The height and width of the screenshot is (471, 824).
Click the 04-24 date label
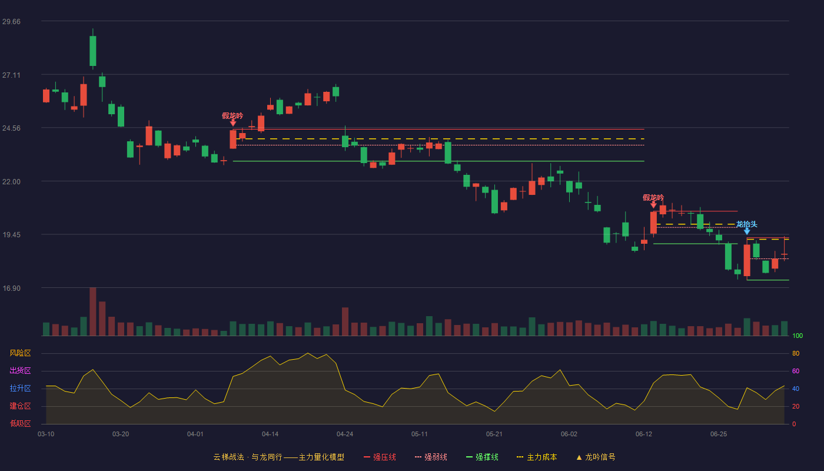click(x=345, y=434)
